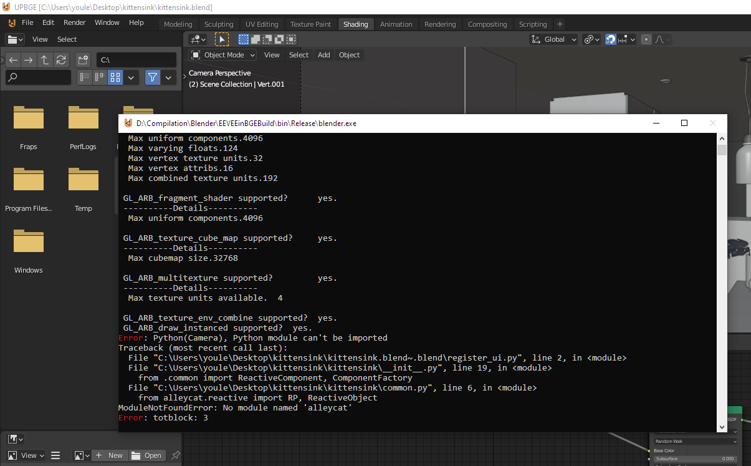
Task: Click the file browser search field
Action: point(39,77)
